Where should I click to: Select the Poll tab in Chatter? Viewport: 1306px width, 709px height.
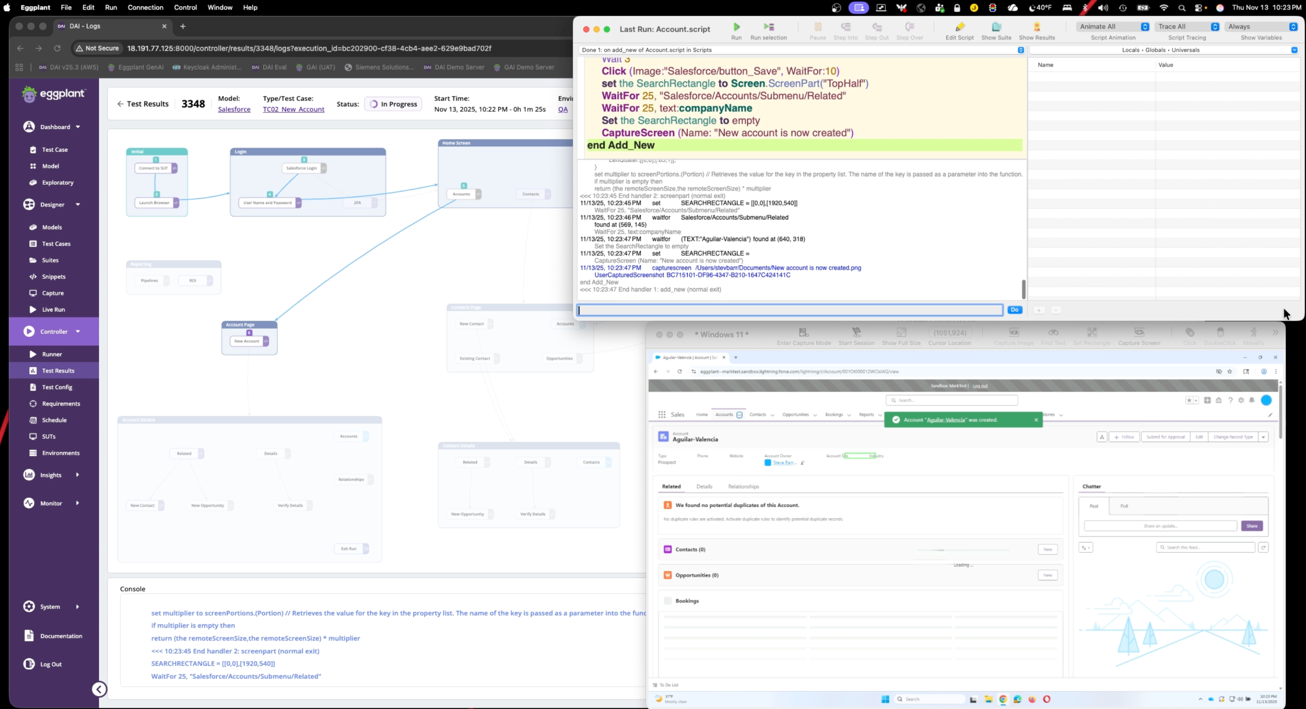pos(1125,506)
